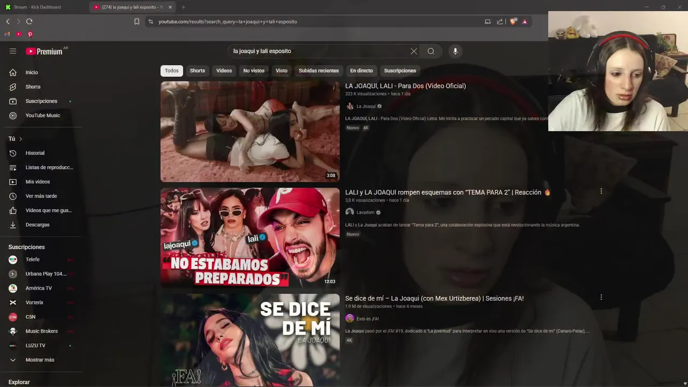This screenshot has height=387, width=688.
Task: Click the Brave Rewards triangle icon
Action: (x=525, y=21)
